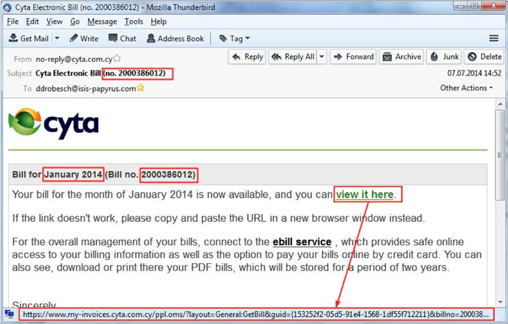Open the Chat tab
The width and height of the screenshot is (508, 324).
click(x=123, y=39)
